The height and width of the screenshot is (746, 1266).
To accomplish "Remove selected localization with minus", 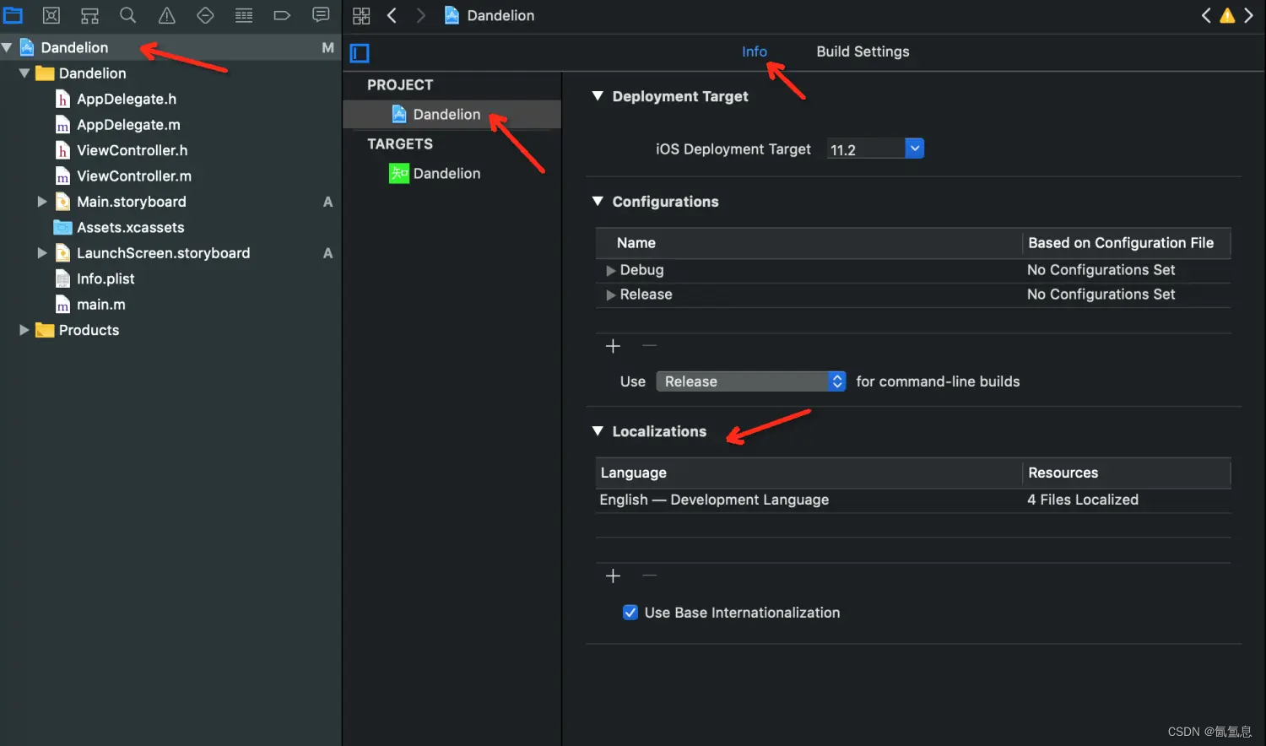I will 649,576.
